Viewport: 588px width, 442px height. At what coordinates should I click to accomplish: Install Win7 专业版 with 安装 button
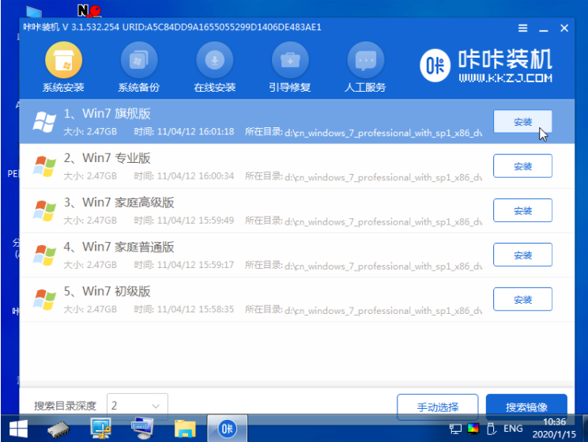tap(522, 166)
